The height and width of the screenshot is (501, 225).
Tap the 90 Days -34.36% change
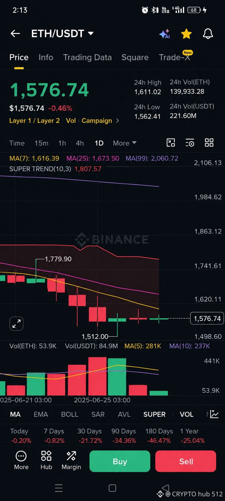124,436
